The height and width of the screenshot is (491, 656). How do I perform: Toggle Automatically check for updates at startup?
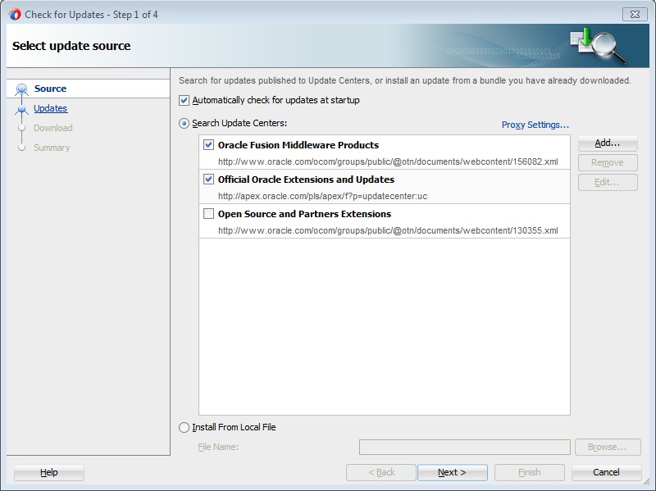tap(184, 100)
